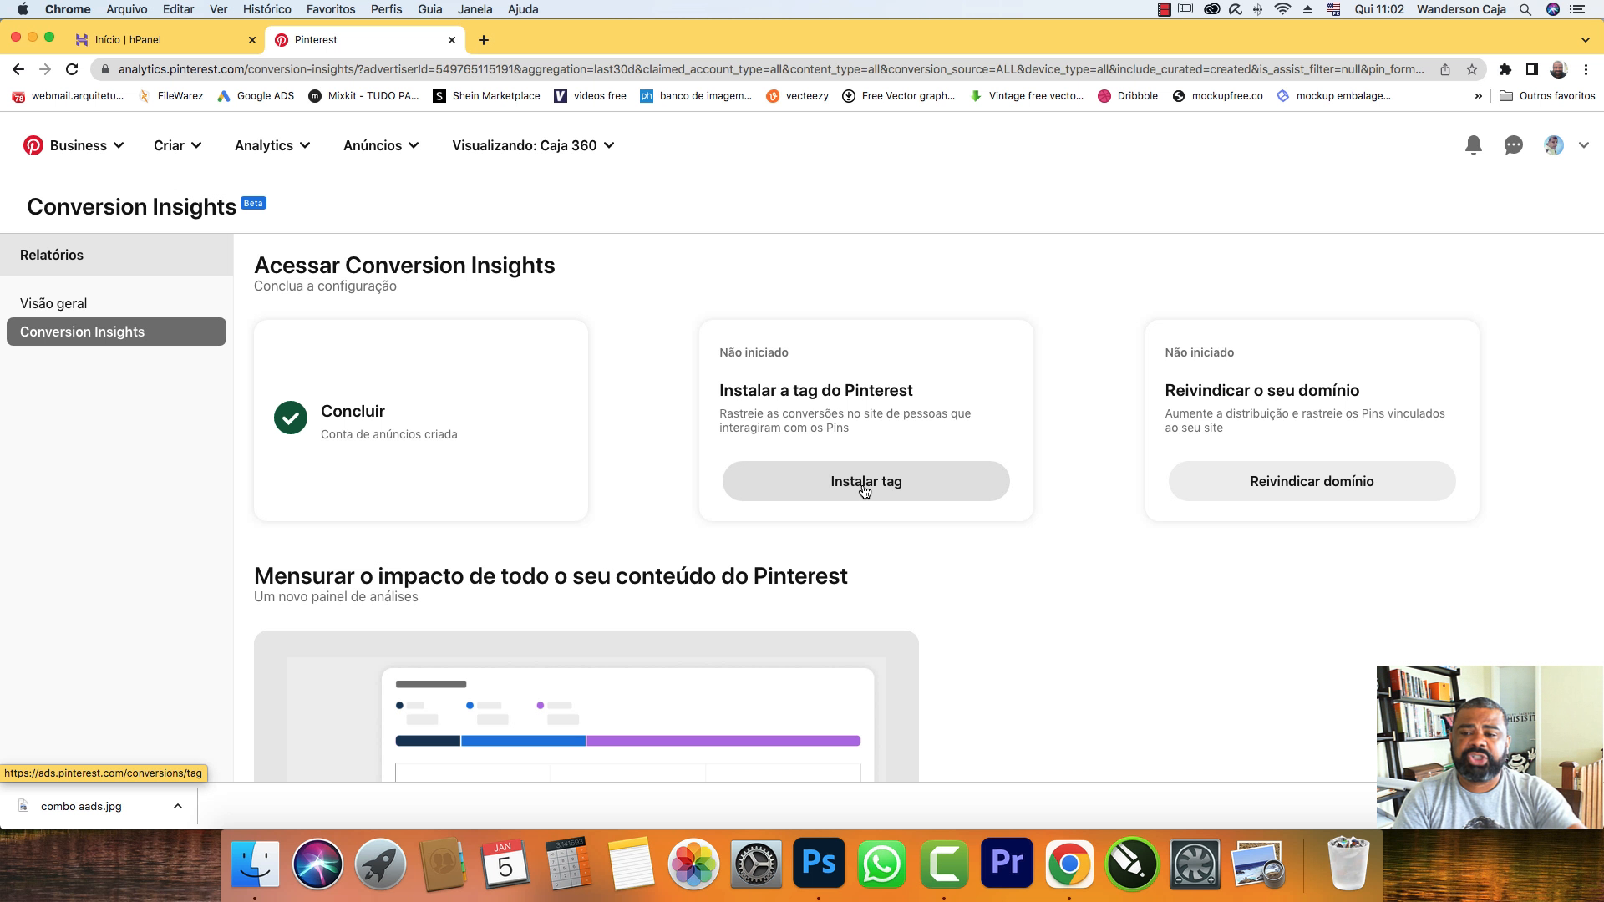Open the vecteezy bookmark

tap(798, 95)
